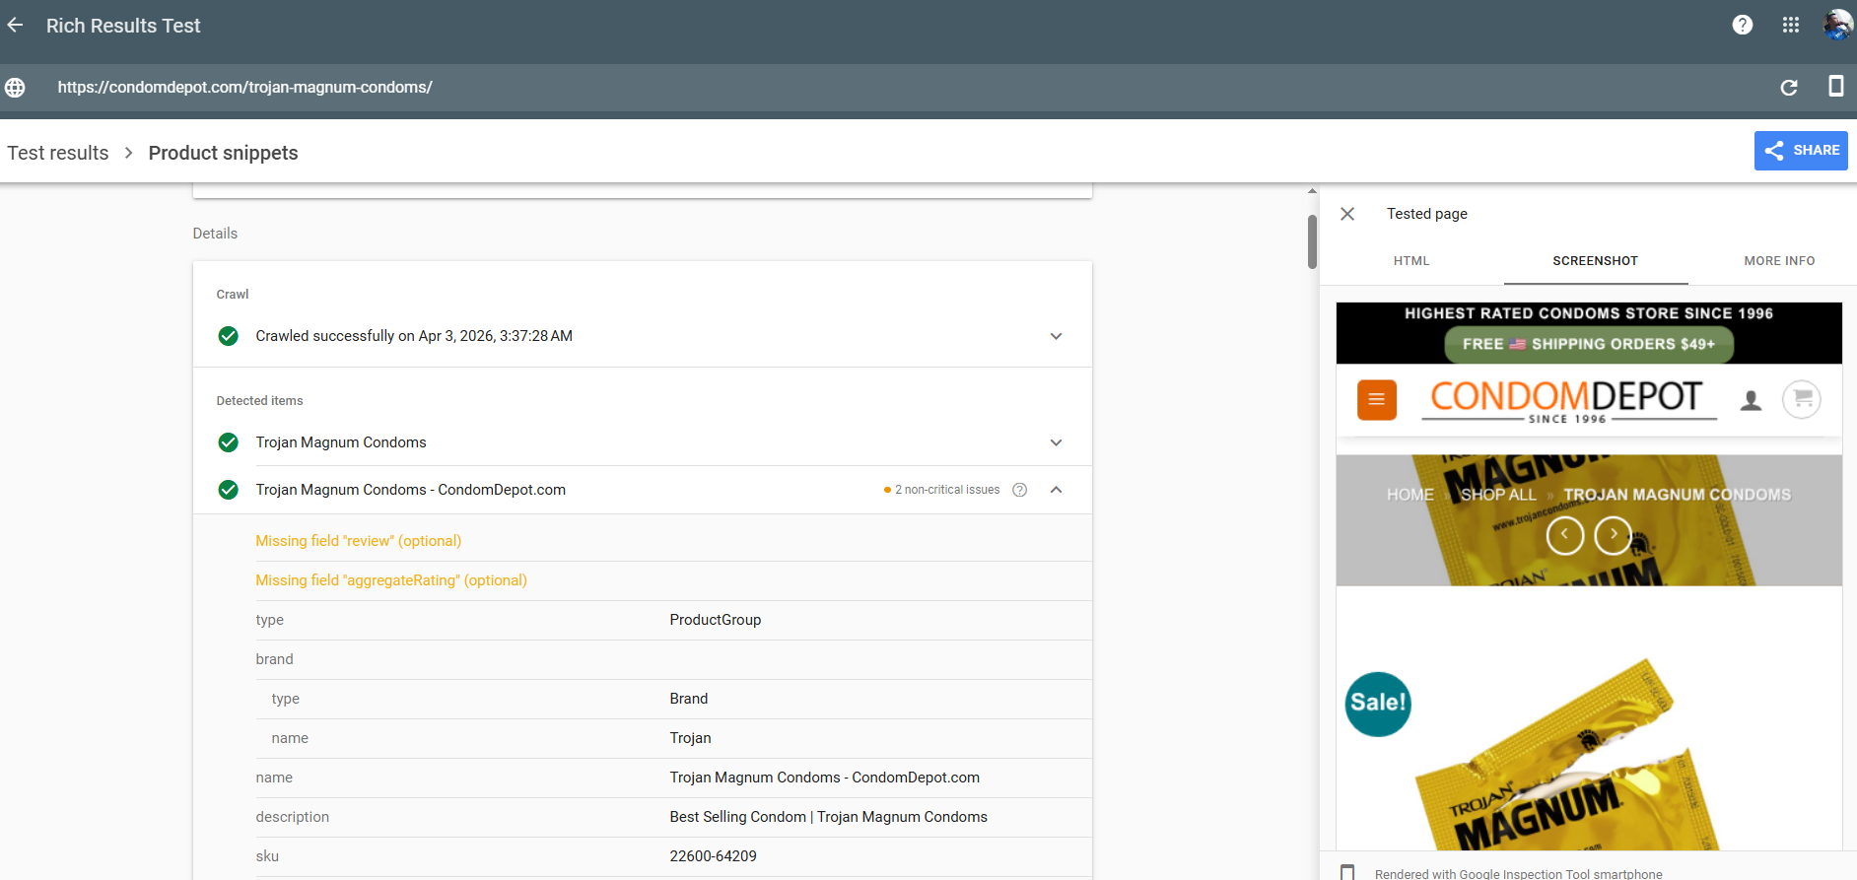The width and height of the screenshot is (1857, 880).
Task: Expand the Crawled successfully row
Action: pos(1056,336)
